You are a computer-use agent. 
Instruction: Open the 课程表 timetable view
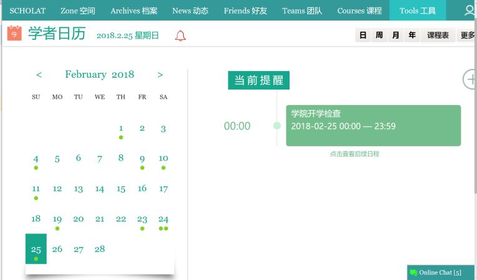pyautogui.click(x=438, y=35)
